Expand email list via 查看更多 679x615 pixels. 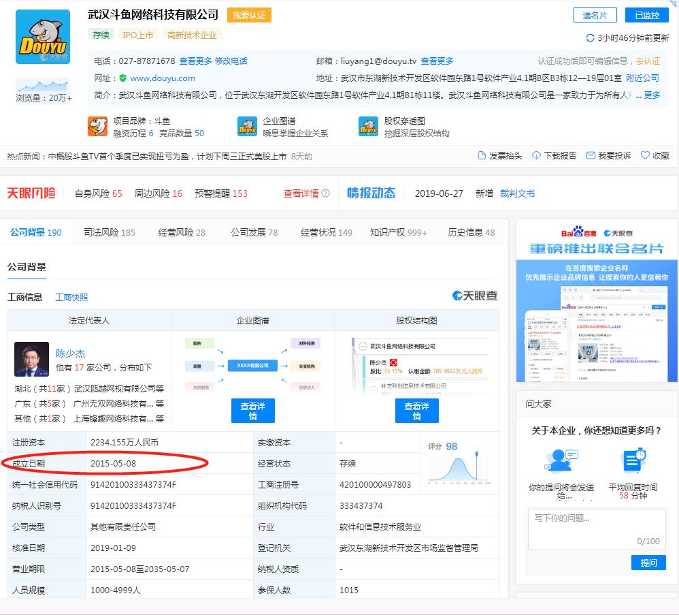[x=437, y=61]
